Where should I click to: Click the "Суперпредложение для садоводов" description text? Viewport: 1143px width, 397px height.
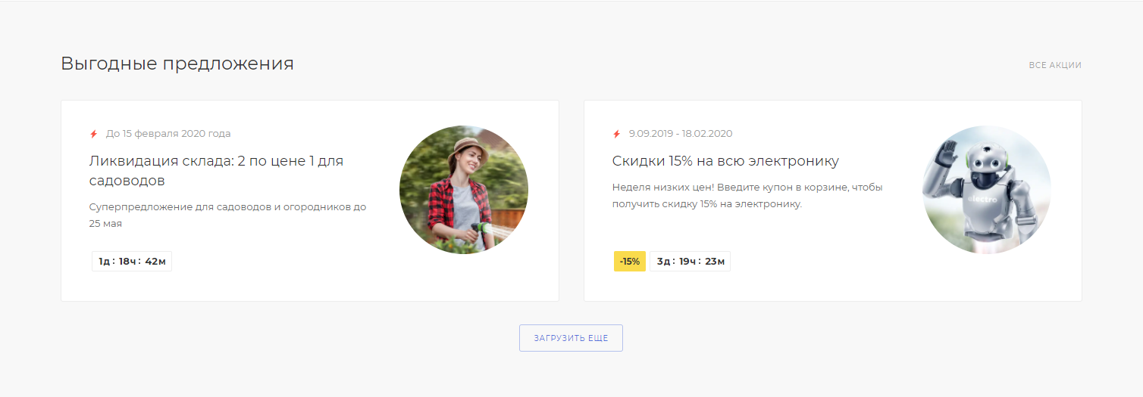point(227,216)
